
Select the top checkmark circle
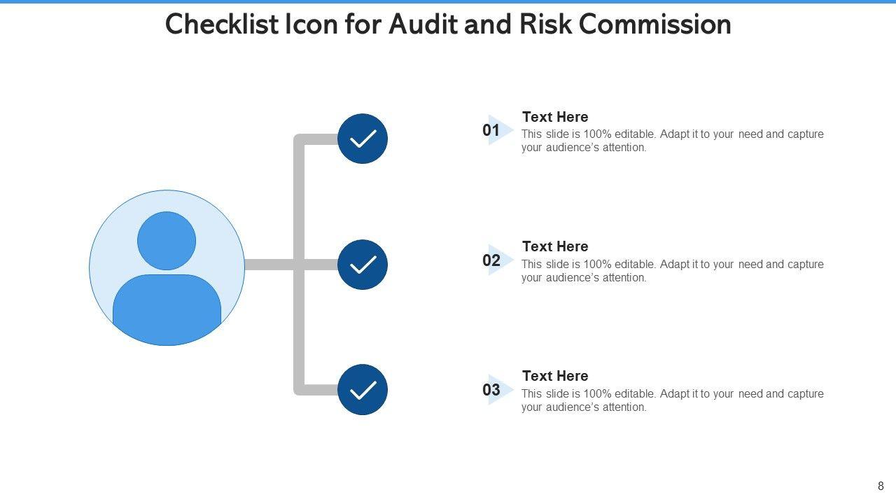(x=363, y=139)
